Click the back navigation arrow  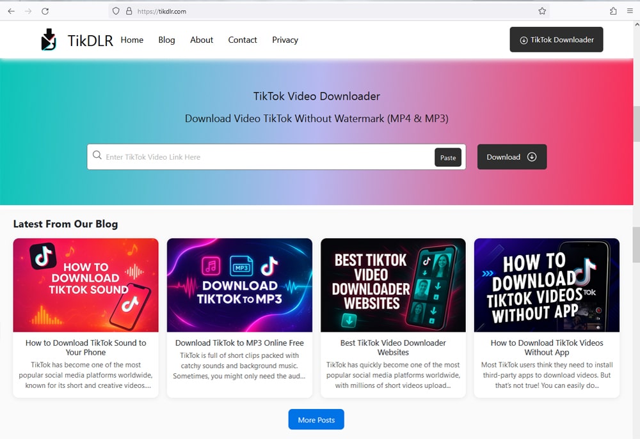tap(11, 11)
